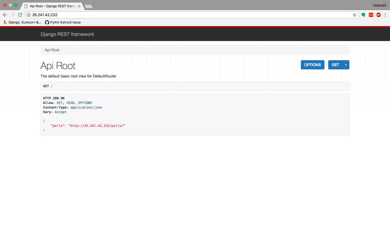390x243 pixels.
Task: Click the 'Vary: Accept' header line
Action: [x=55, y=112]
